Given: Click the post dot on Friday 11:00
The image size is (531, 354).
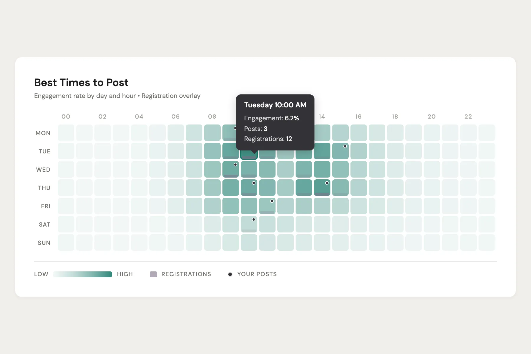Looking at the screenshot, I should [x=272, y=201].
